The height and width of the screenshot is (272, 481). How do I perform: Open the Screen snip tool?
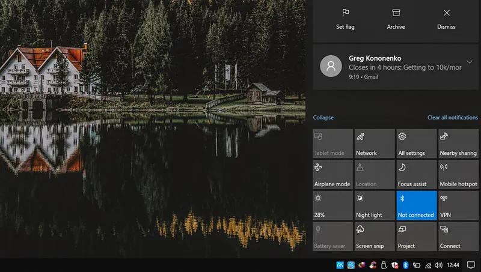374,237
